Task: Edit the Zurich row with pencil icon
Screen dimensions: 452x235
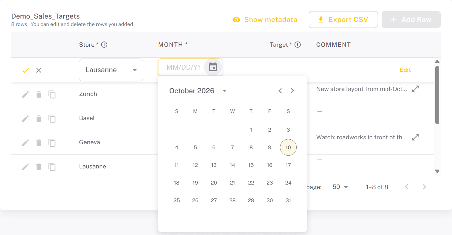Action: pyautogui.click(x=25, y=94)
